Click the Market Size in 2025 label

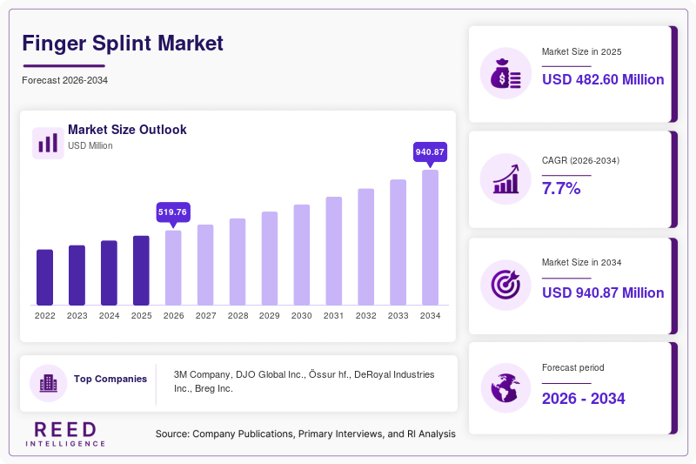click(581, 52)
